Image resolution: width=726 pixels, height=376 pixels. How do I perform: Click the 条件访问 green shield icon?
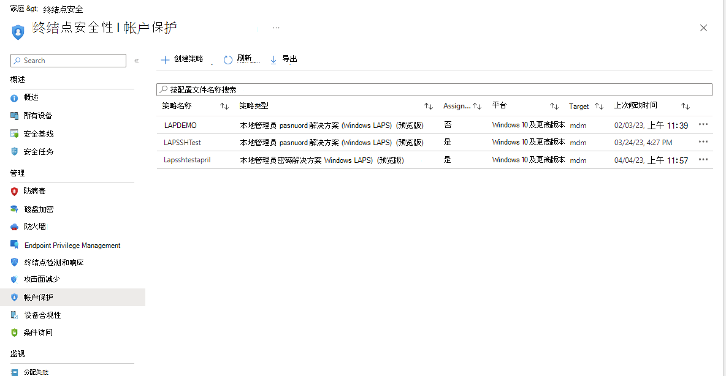(14, 333)
